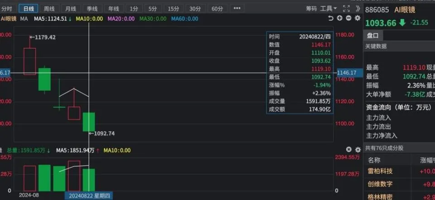The width and height of the screenshot is (435, 200).
Task: Click the double chevron collapse icon
Action: 358,8
